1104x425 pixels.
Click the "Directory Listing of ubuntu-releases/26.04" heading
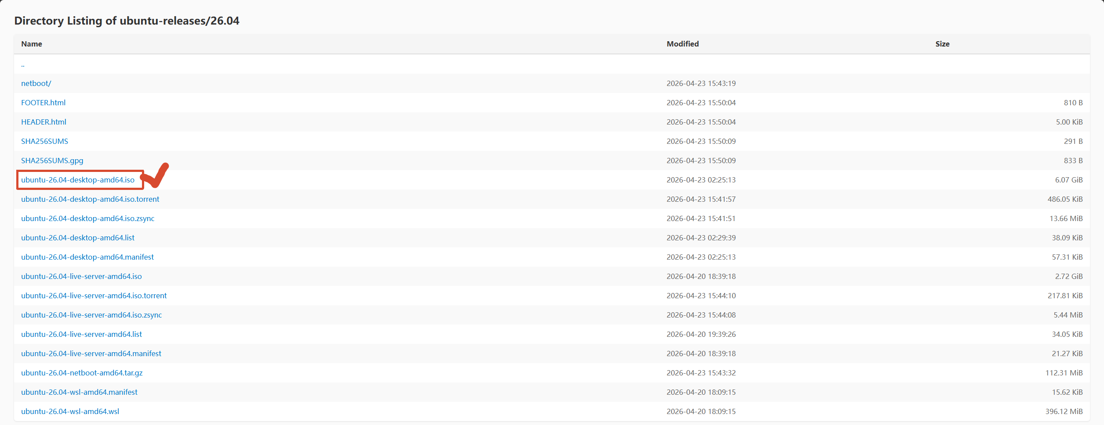pyautogui.click(x=127, y=21)
